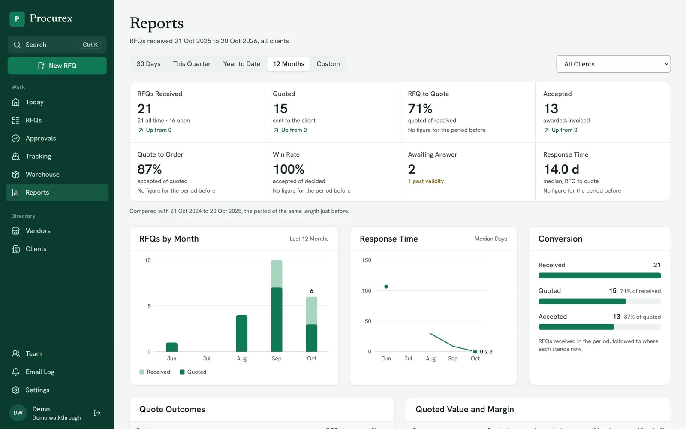Click the Approvals checkmark icon
Screen dimensions: 686x429
(16, 138)
